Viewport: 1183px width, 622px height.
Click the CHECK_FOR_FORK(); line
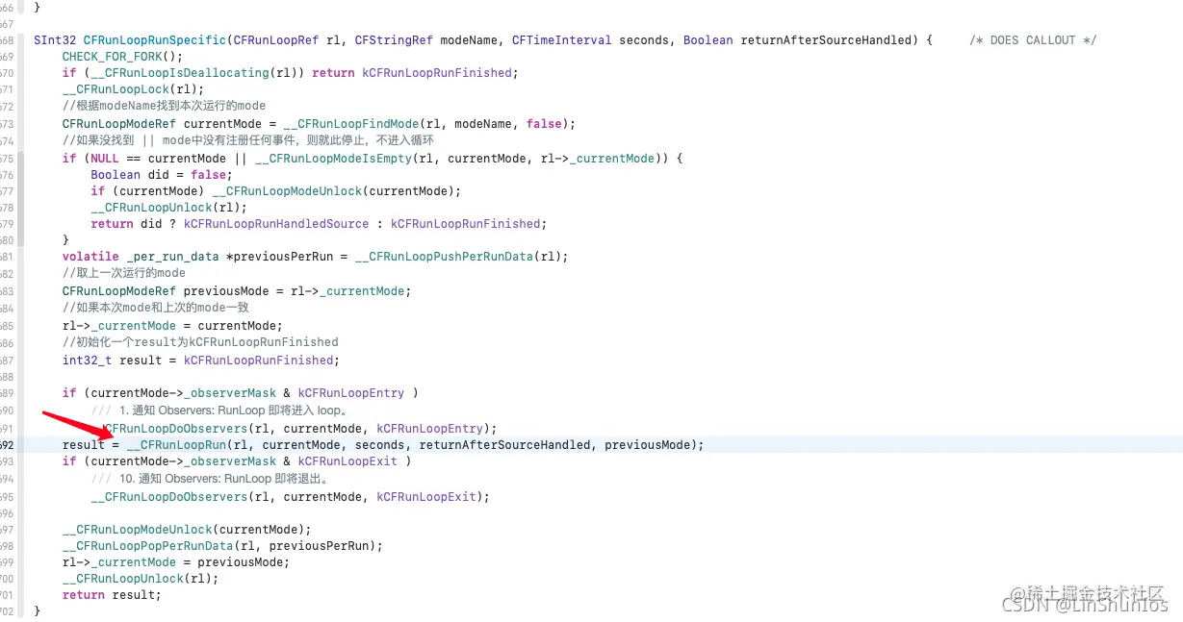122,57
